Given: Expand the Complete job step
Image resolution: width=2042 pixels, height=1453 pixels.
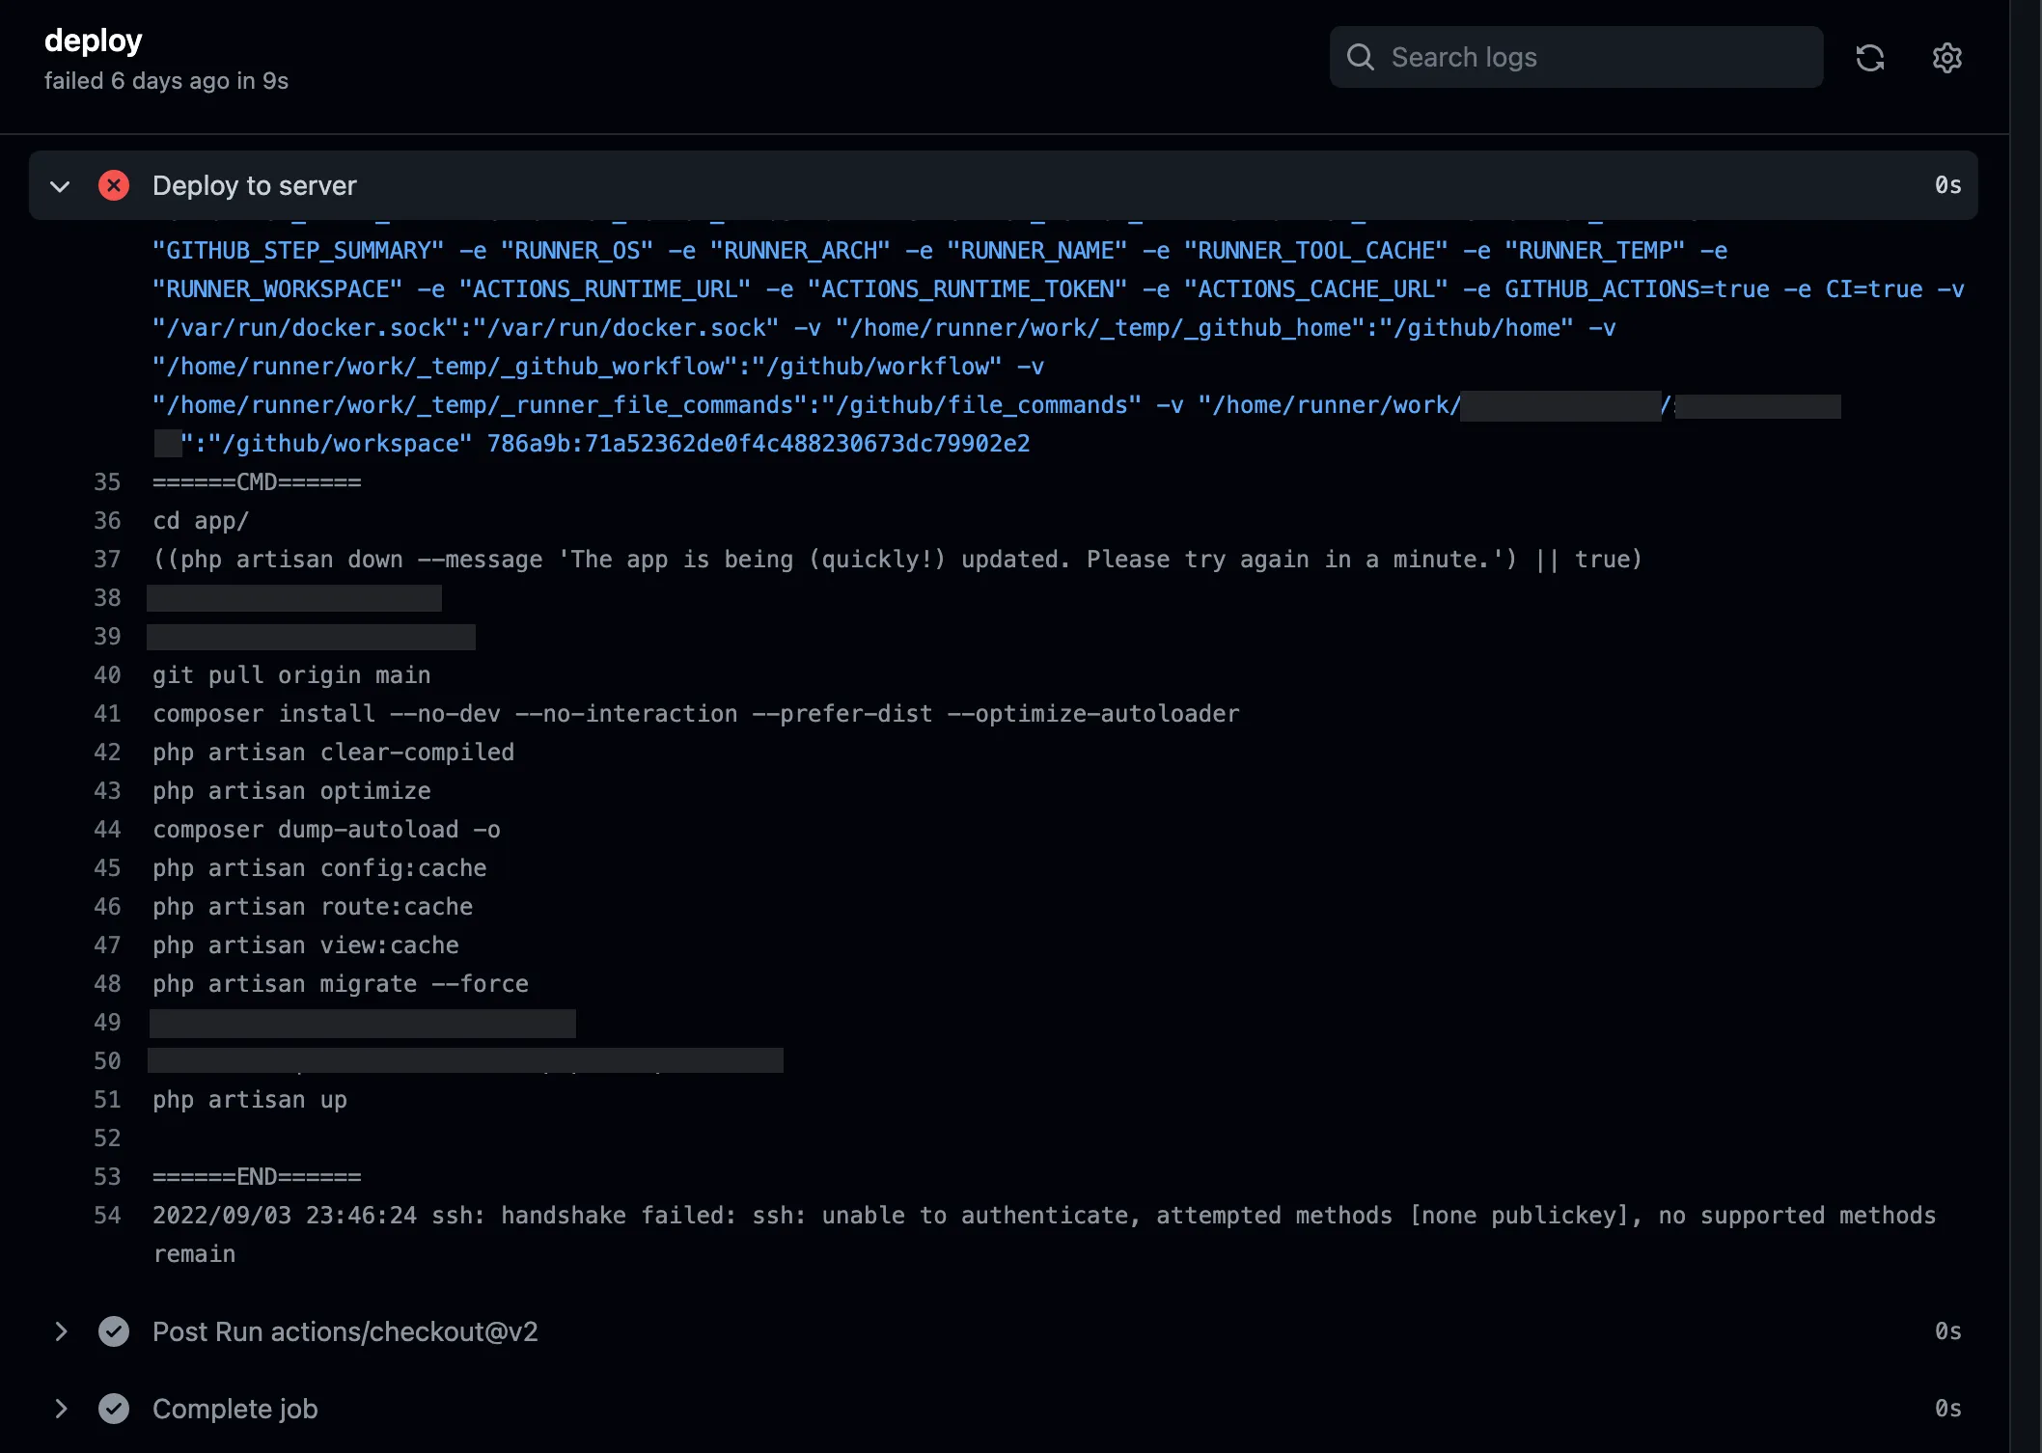Looking at the screenshot, I should tap(60, 1409).
